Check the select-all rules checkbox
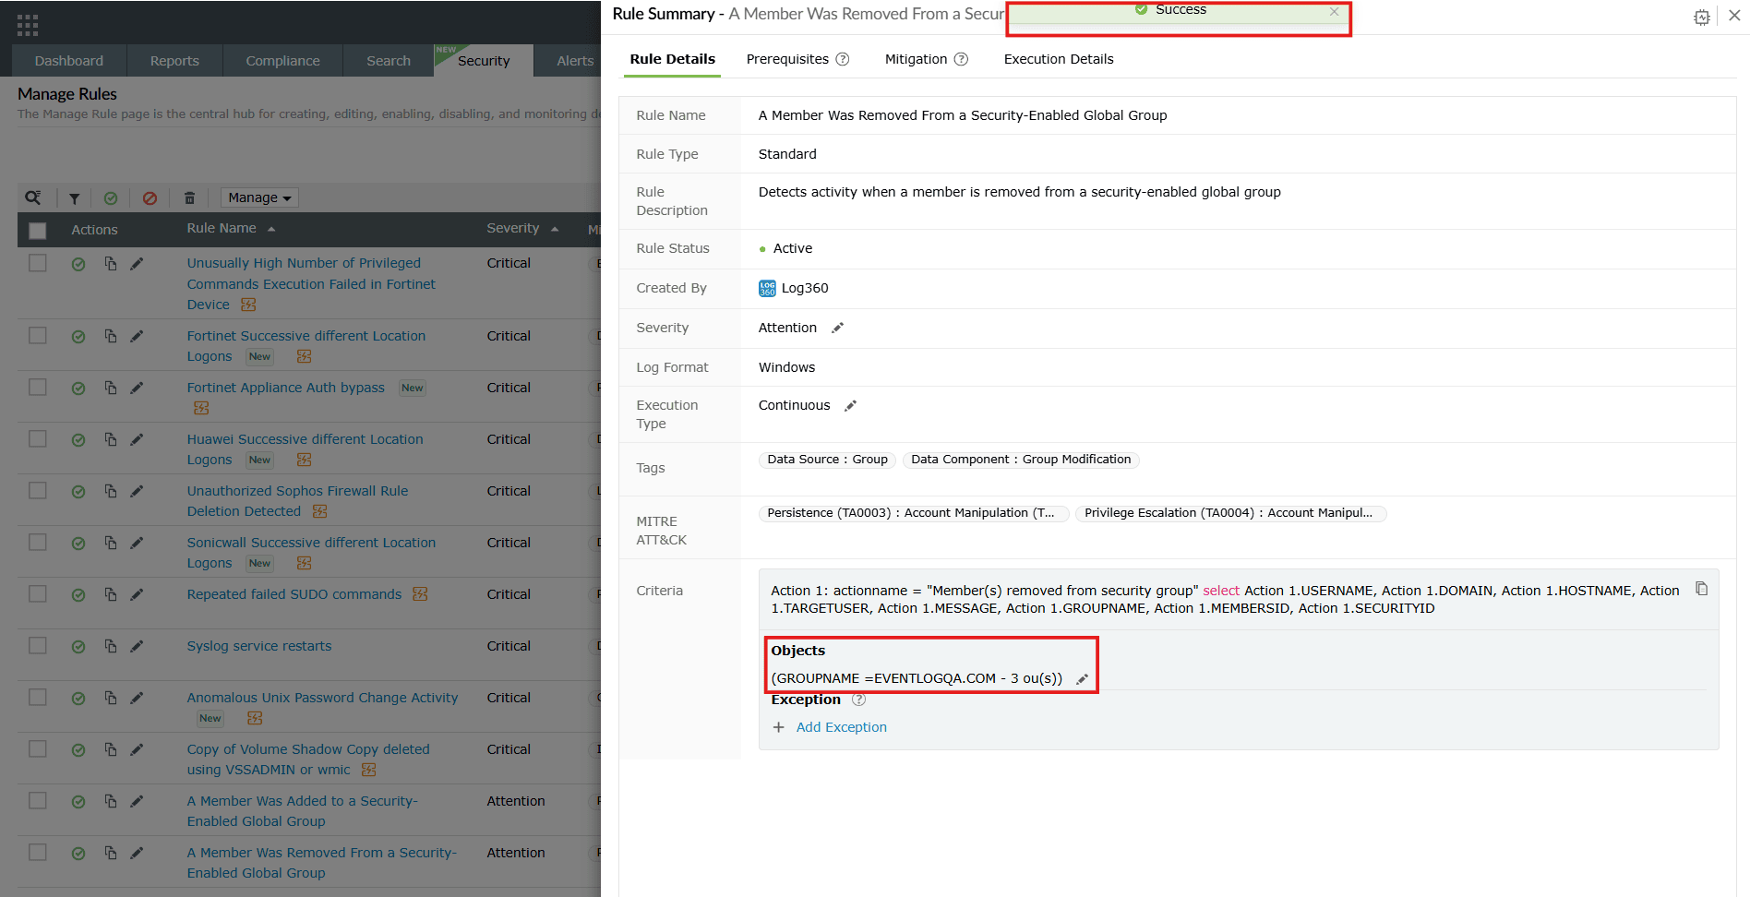 click(x=38, y=230)
